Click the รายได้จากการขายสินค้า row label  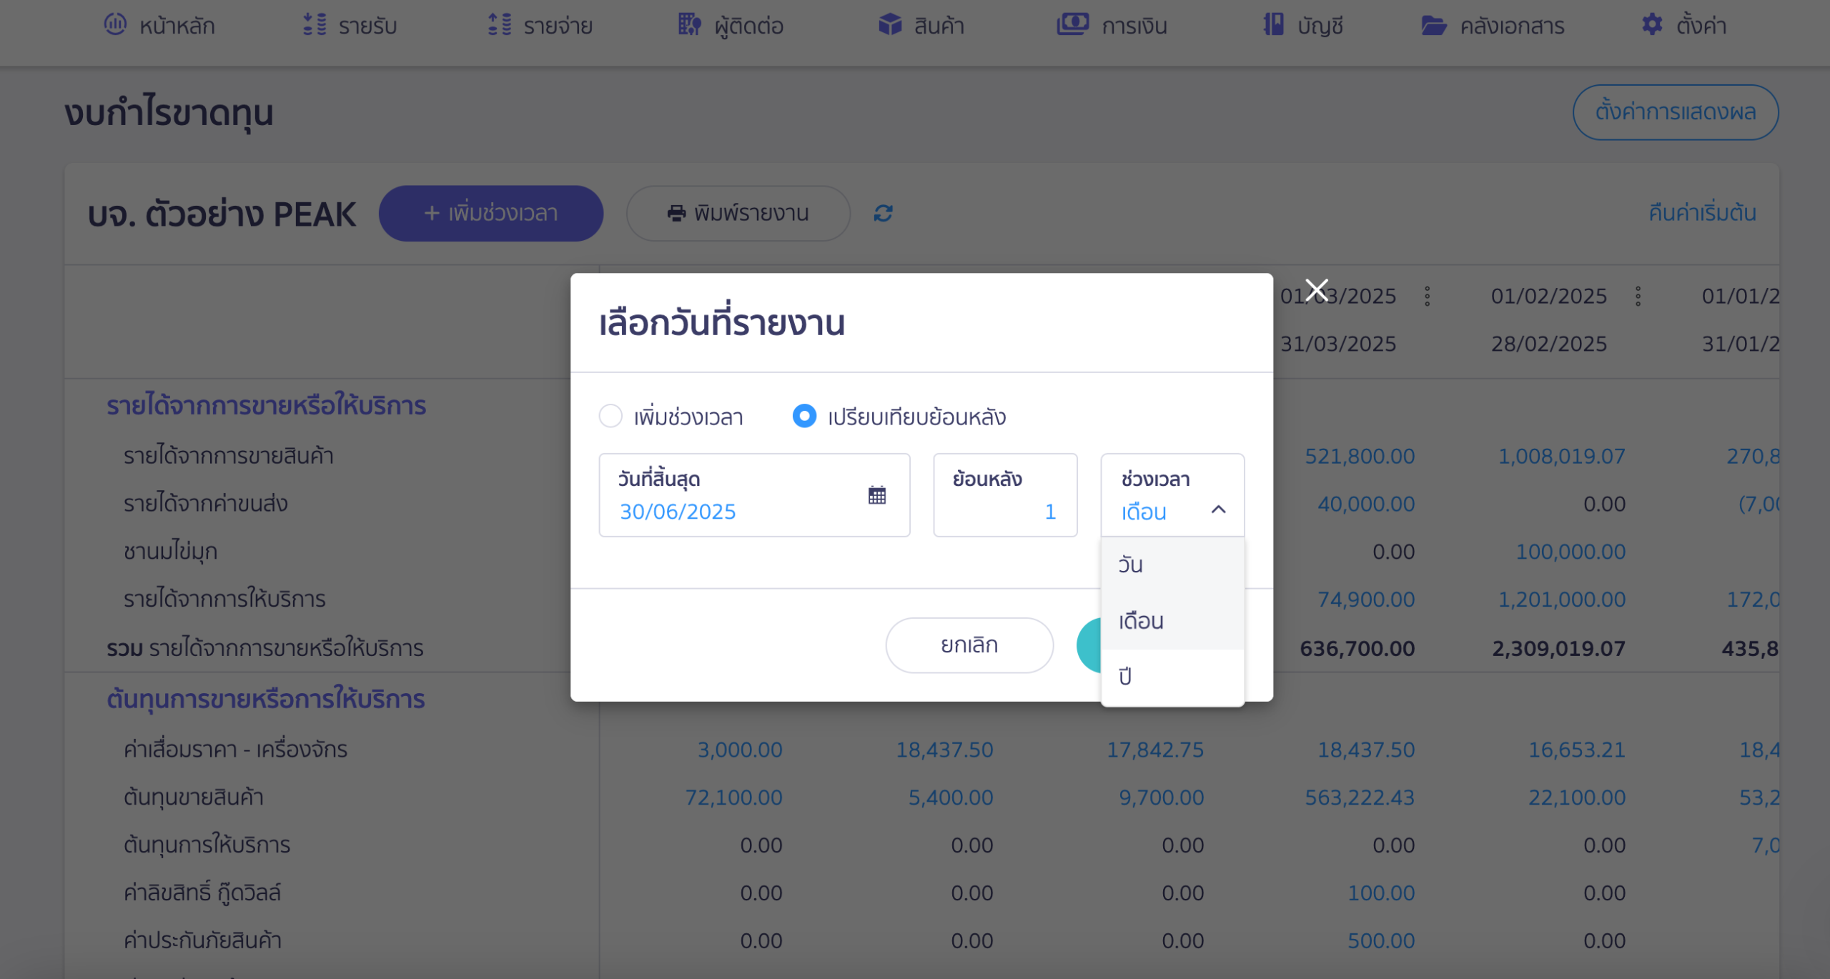tap(229, 456)
